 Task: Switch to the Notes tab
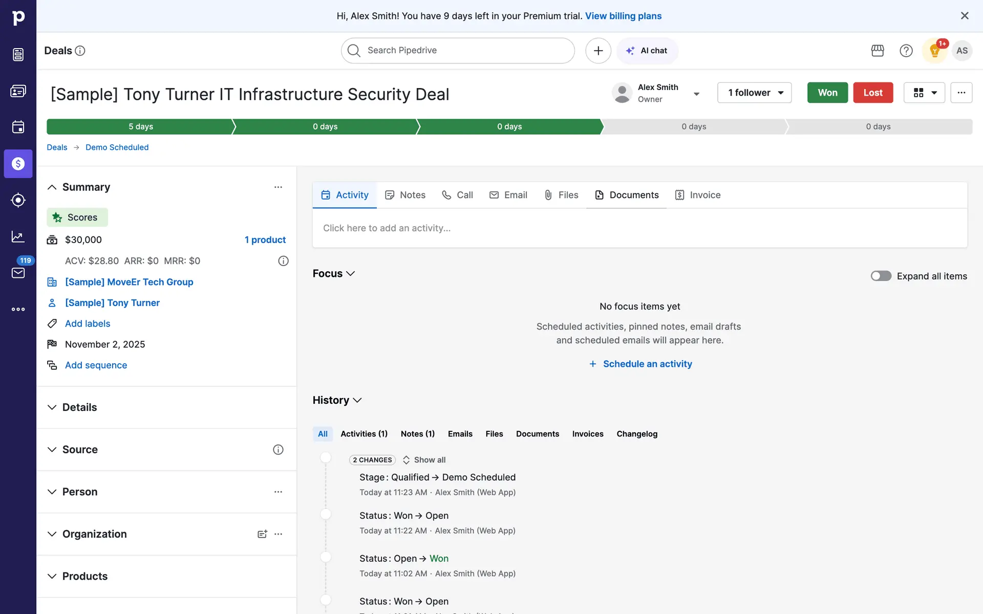405,195
